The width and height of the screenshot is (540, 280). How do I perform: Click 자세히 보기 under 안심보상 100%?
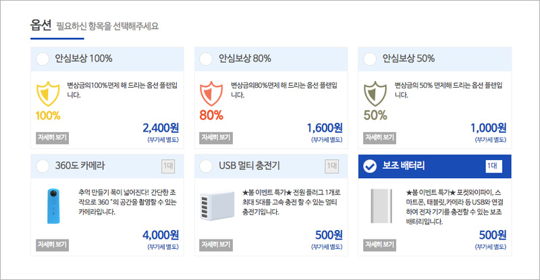(53, 138)
